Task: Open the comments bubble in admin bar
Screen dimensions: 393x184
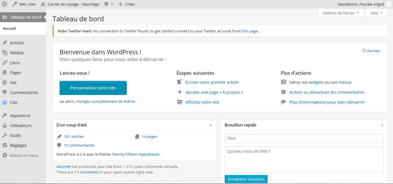Action: coord(107,4)
